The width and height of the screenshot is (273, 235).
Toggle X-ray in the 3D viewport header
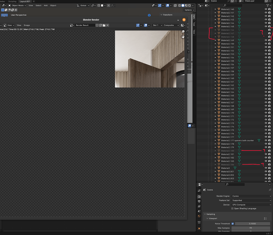point(175,5)
